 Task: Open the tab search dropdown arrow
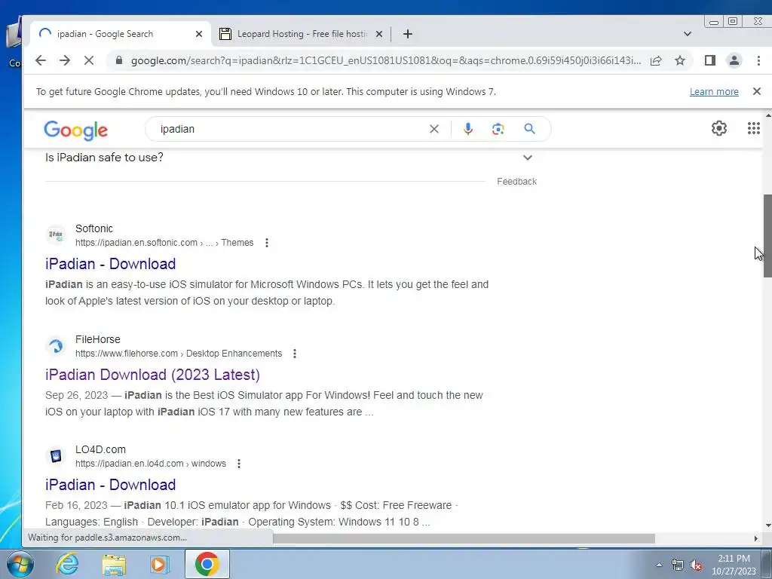coord(688,34)
